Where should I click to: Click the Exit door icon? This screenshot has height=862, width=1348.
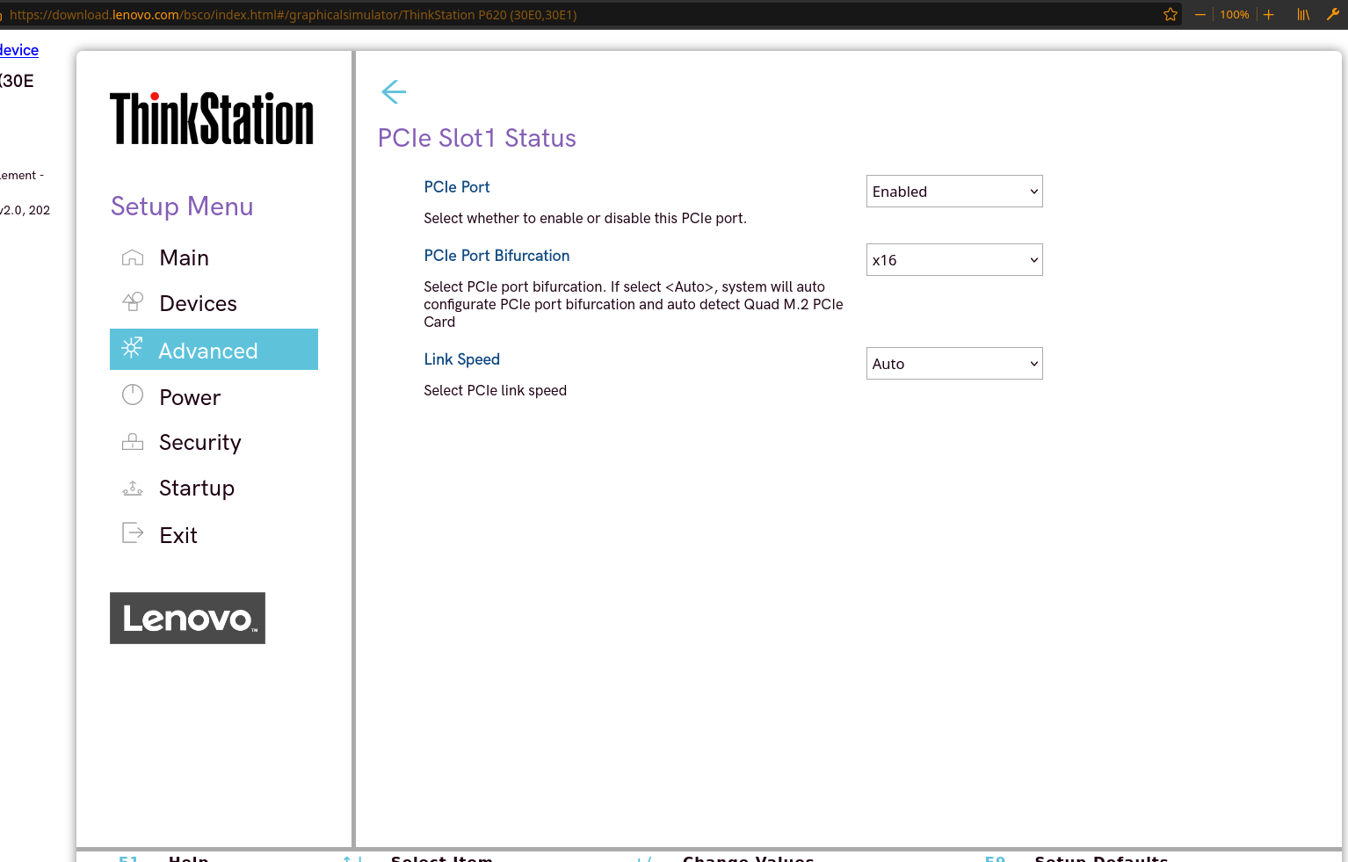tap(133, 532)
